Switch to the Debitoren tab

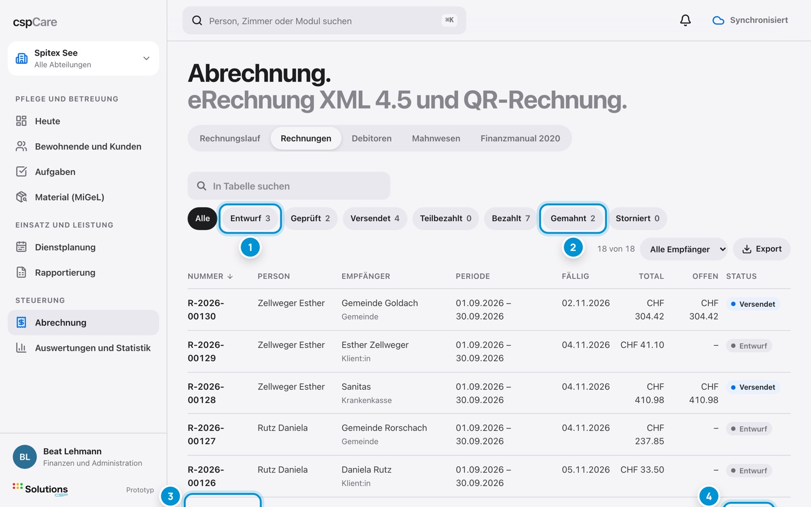(x=372, y=138)
